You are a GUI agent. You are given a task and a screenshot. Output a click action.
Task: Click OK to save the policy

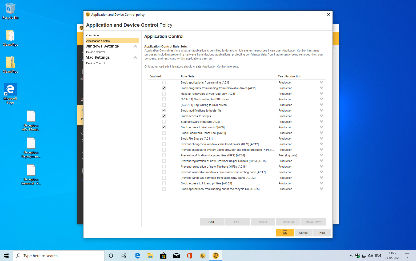285,233
